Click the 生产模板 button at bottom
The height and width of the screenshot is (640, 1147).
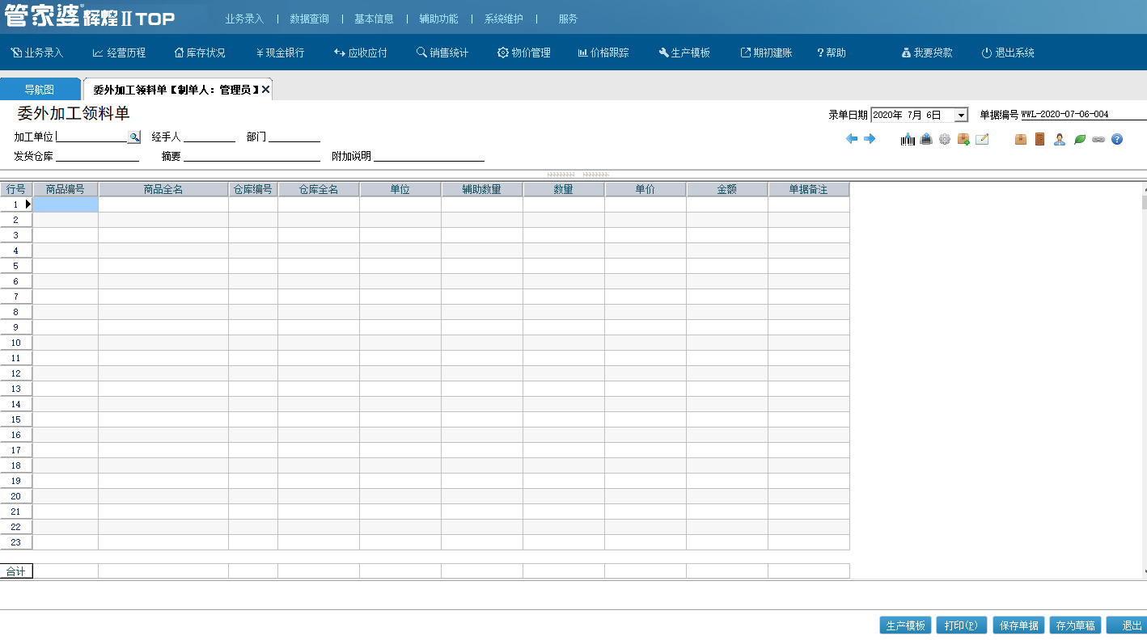906,625
